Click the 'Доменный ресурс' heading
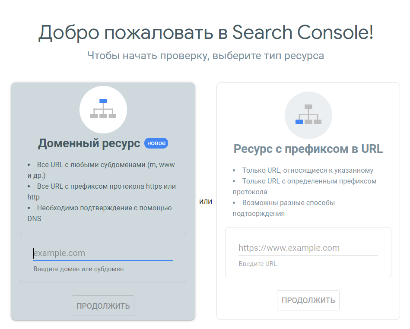The image size is (410, 329). click(89, 143)
